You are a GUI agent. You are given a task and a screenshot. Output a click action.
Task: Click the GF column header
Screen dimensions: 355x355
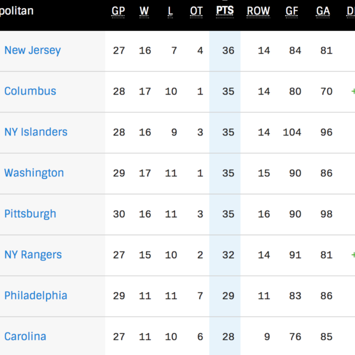tap(292, 11)
